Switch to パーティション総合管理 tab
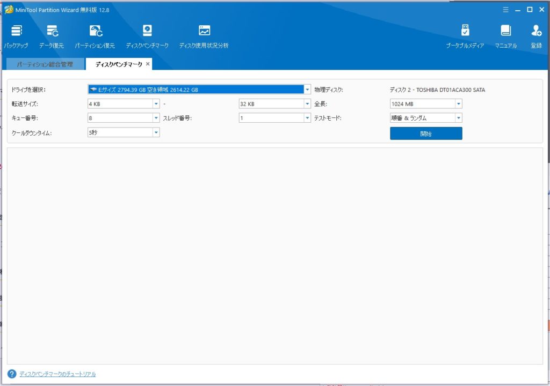Viewport: 550px width, 386px height. coord(45,64)
